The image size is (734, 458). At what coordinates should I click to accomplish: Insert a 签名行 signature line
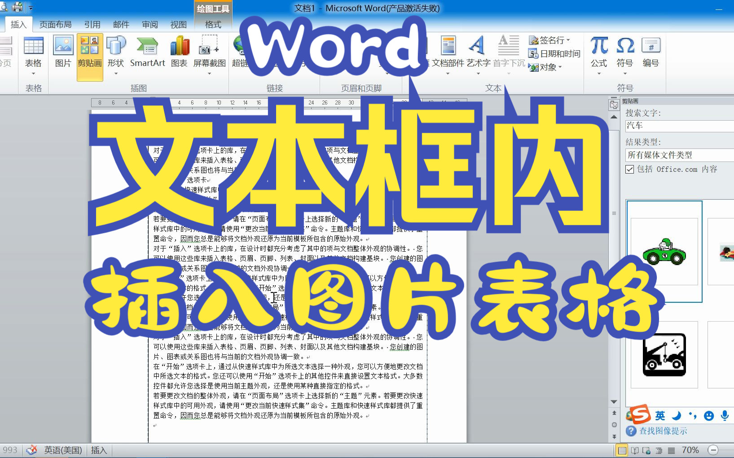pos(549,40)
